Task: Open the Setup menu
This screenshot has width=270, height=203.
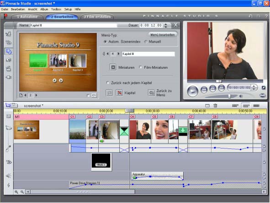Action: click(x=68, y=9)
